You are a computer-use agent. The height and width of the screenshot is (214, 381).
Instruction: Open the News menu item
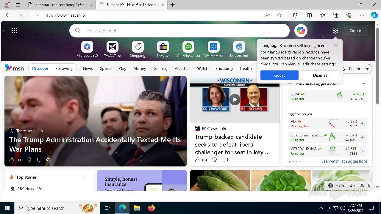(88, 68)
